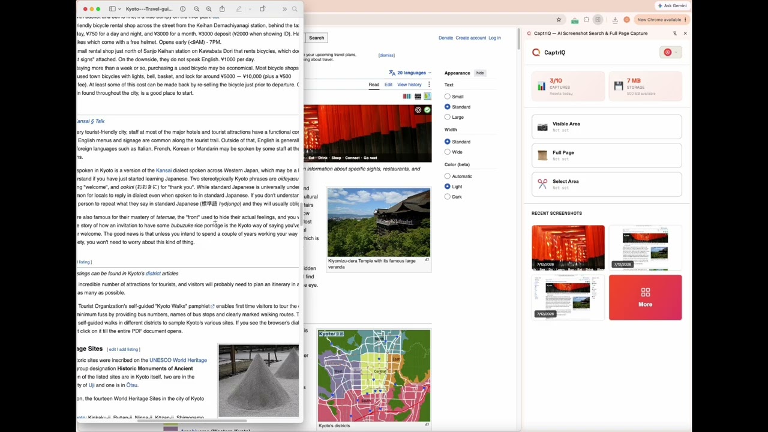The height and width of the screenshot is (432, 768).
Task: Zoom out the Preview document
Action: tap(196, 9)
